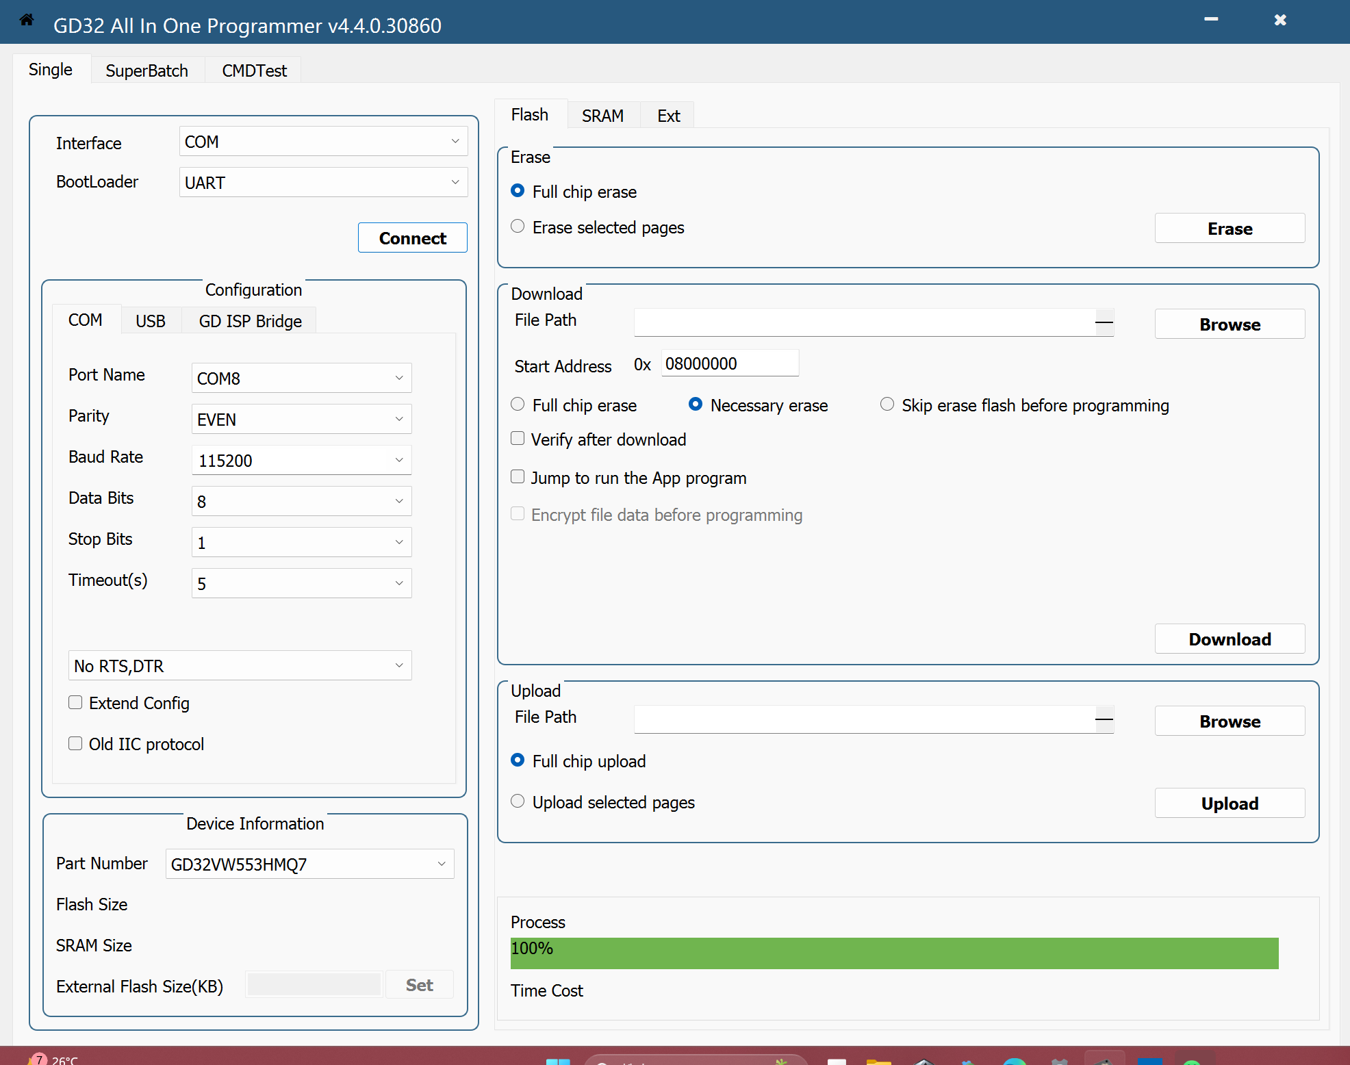Image resolution: width=1350 pixels, height=1065 pixels.
Task: Expand the Part Number dropdown
Action: pyautogui.click(x=309, y=864)
